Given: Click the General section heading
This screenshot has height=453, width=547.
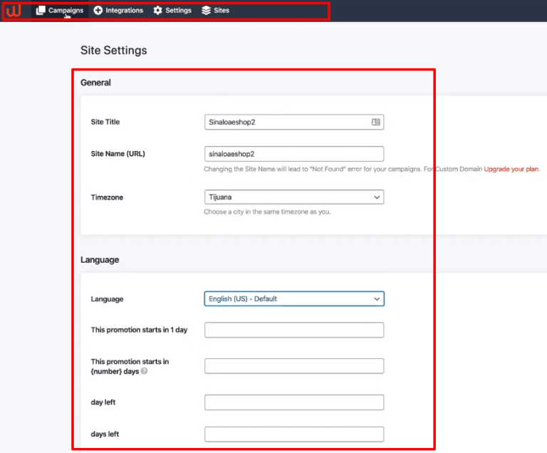Looking at the screenshot, I should 95,83.
